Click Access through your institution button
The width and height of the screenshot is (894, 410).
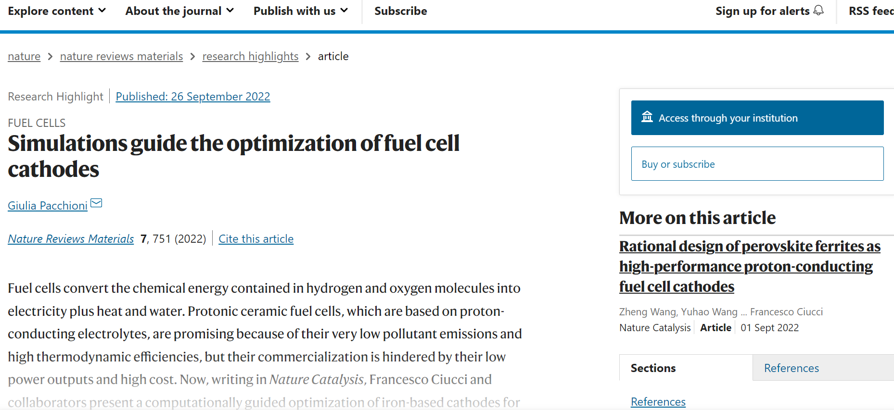tap(757, 118)
